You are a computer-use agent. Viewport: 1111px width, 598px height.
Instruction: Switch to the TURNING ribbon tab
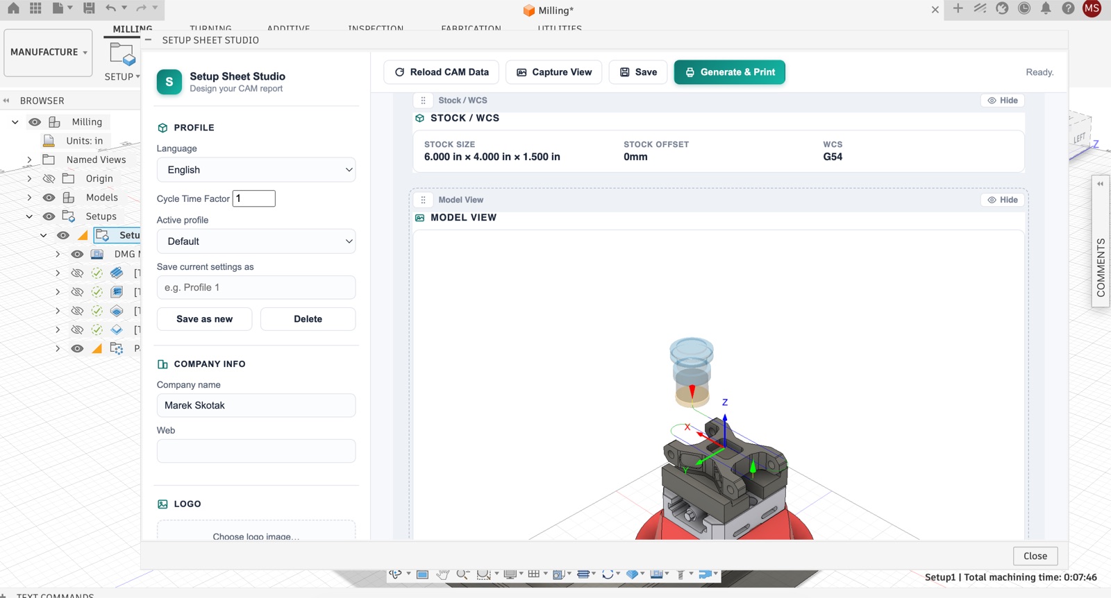point(210,29)
